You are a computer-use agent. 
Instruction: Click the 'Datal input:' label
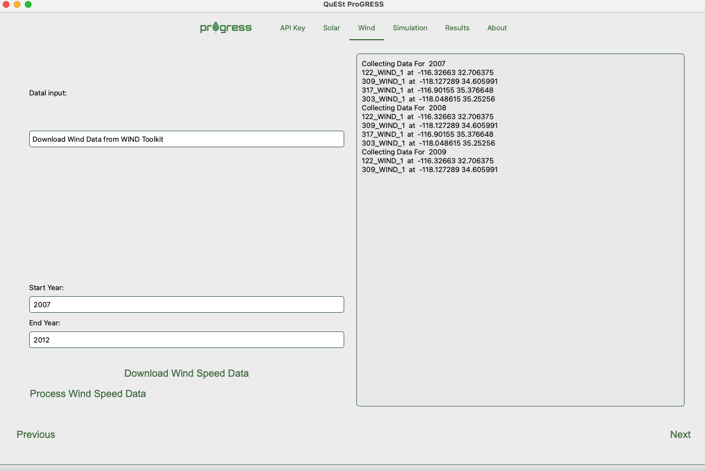(x=48, y=93)
